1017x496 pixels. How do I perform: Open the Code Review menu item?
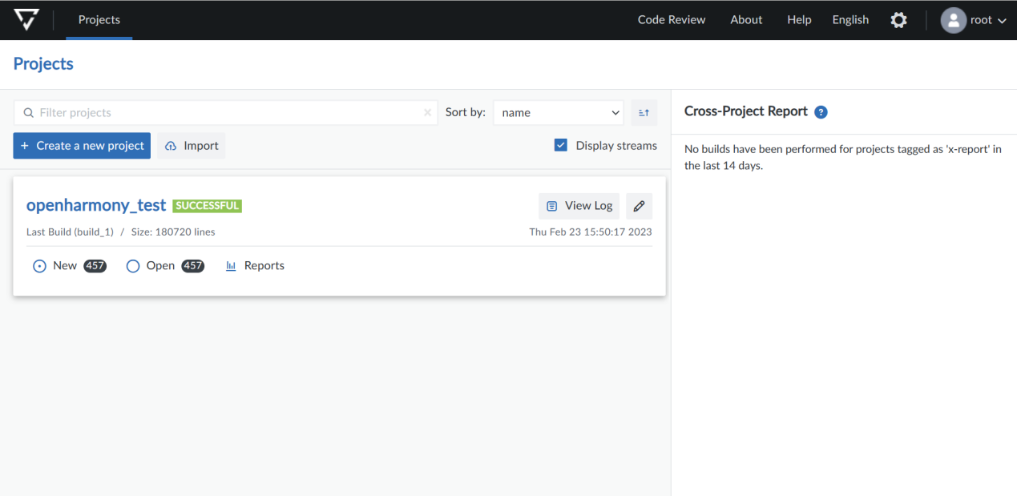pos(672,20)
